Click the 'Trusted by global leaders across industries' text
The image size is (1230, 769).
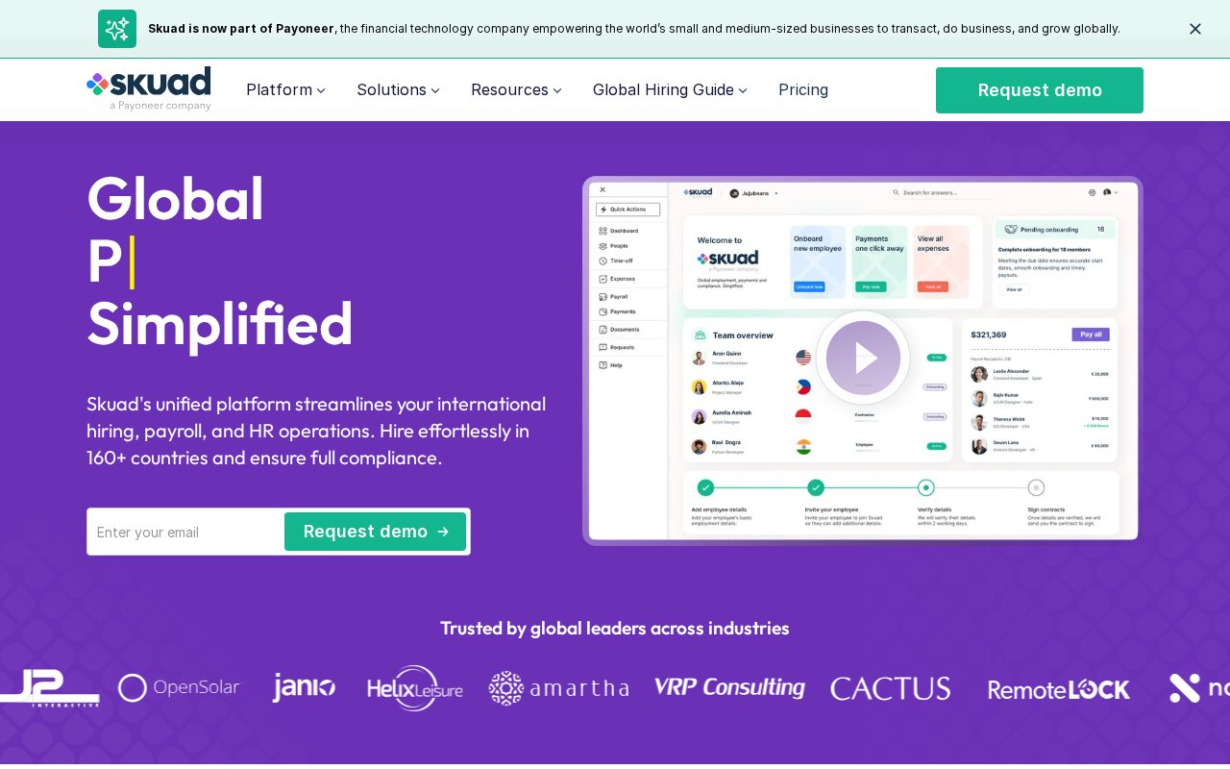tap(615, 628)
